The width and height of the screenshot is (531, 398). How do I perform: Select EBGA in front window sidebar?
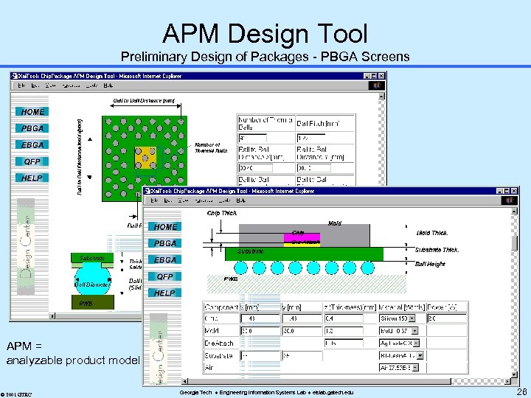point(164,260)
